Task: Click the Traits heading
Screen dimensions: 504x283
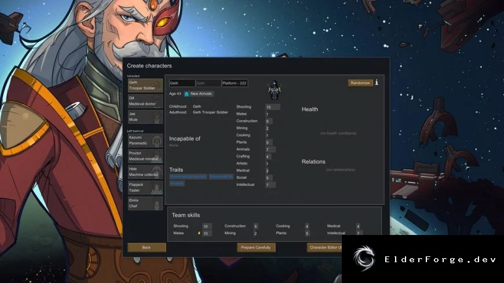Action: 176,170
